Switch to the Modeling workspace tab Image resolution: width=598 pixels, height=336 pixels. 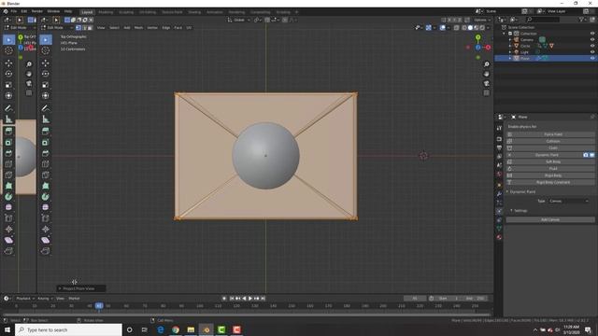tap(106, 12)
